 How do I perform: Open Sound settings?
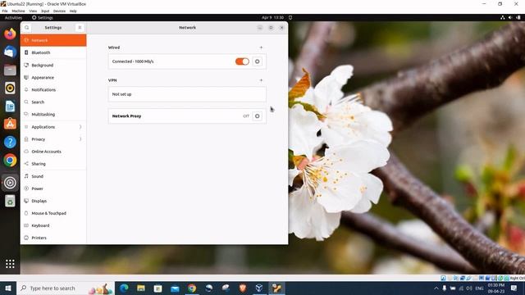[x=53, y=176]
